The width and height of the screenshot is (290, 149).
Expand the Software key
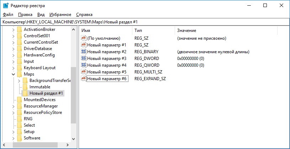click(13, 138)
